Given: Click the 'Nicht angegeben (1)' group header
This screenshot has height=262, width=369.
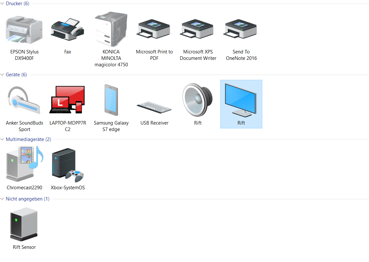Looking at the screenshot, I should click(x=28, y=199).
